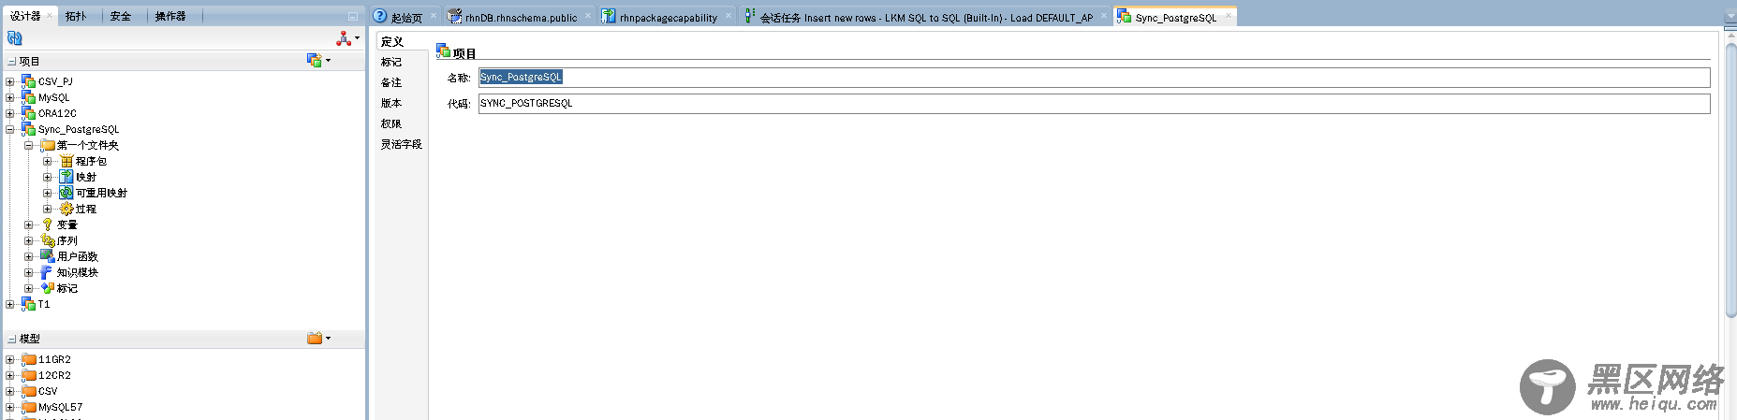The height and width of the screenshot is (420, 1737).
Task: Click the 11GR2 model folder icon
Action: 29,359
